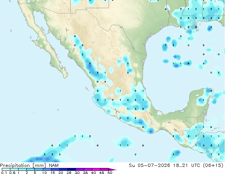Click the "[mm]" unit label
225x174 pixels.
point(39,165)
